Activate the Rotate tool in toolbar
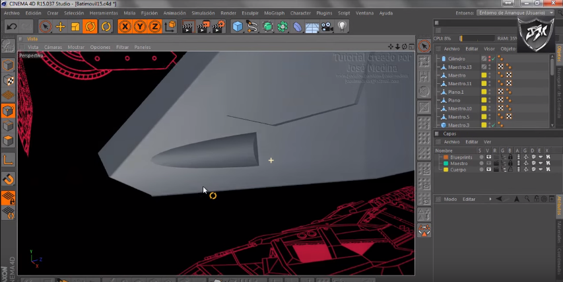The height and width of the screenshot is (282, 563). pos(90,26)
